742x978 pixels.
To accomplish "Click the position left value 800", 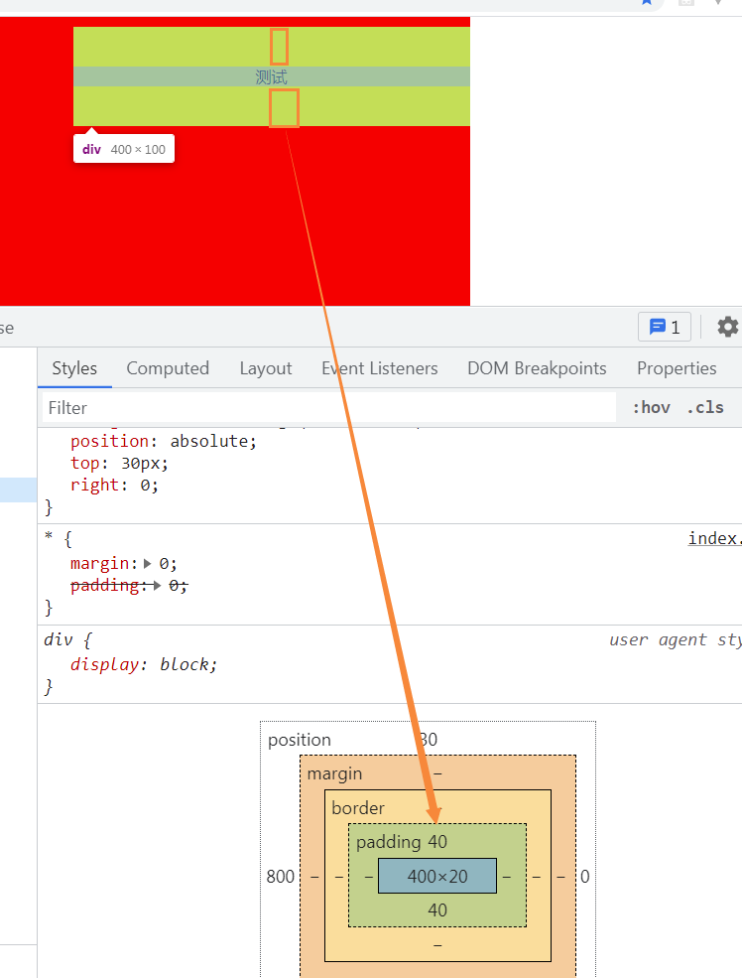I will coord(281,877).
